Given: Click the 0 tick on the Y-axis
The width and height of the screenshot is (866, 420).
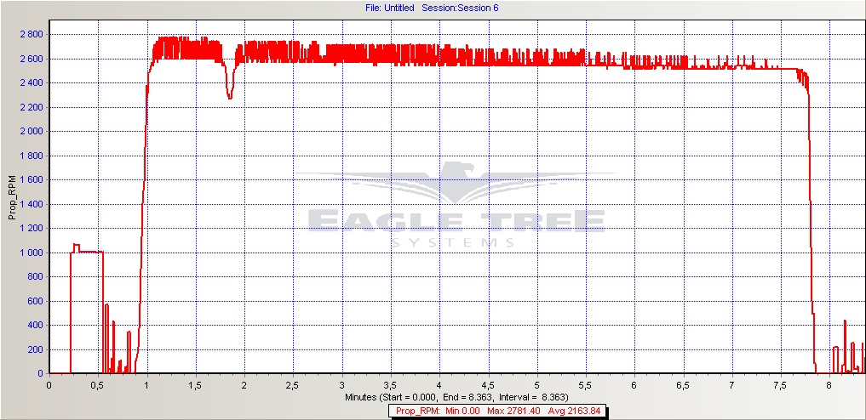Looking at the screenshot, I should pyautogui.click(x=39, y=373).
